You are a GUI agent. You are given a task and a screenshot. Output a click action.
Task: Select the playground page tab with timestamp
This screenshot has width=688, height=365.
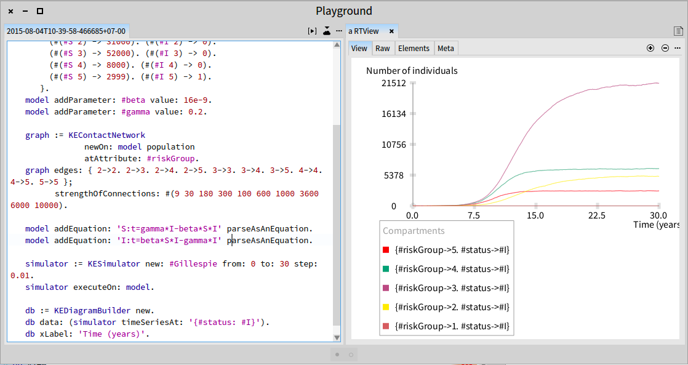66,31
